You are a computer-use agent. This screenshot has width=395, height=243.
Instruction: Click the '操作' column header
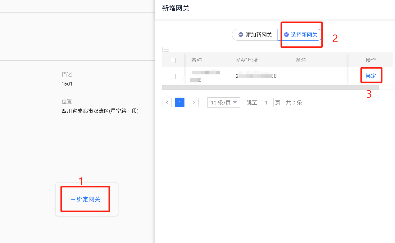click(x=370, y=60)
